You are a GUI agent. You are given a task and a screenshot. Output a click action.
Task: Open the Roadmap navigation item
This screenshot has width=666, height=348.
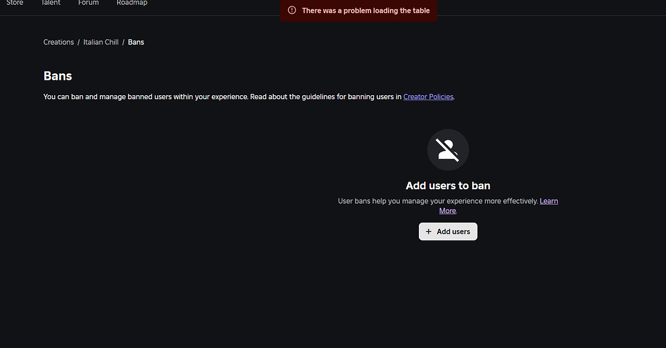tap(132, 3)
